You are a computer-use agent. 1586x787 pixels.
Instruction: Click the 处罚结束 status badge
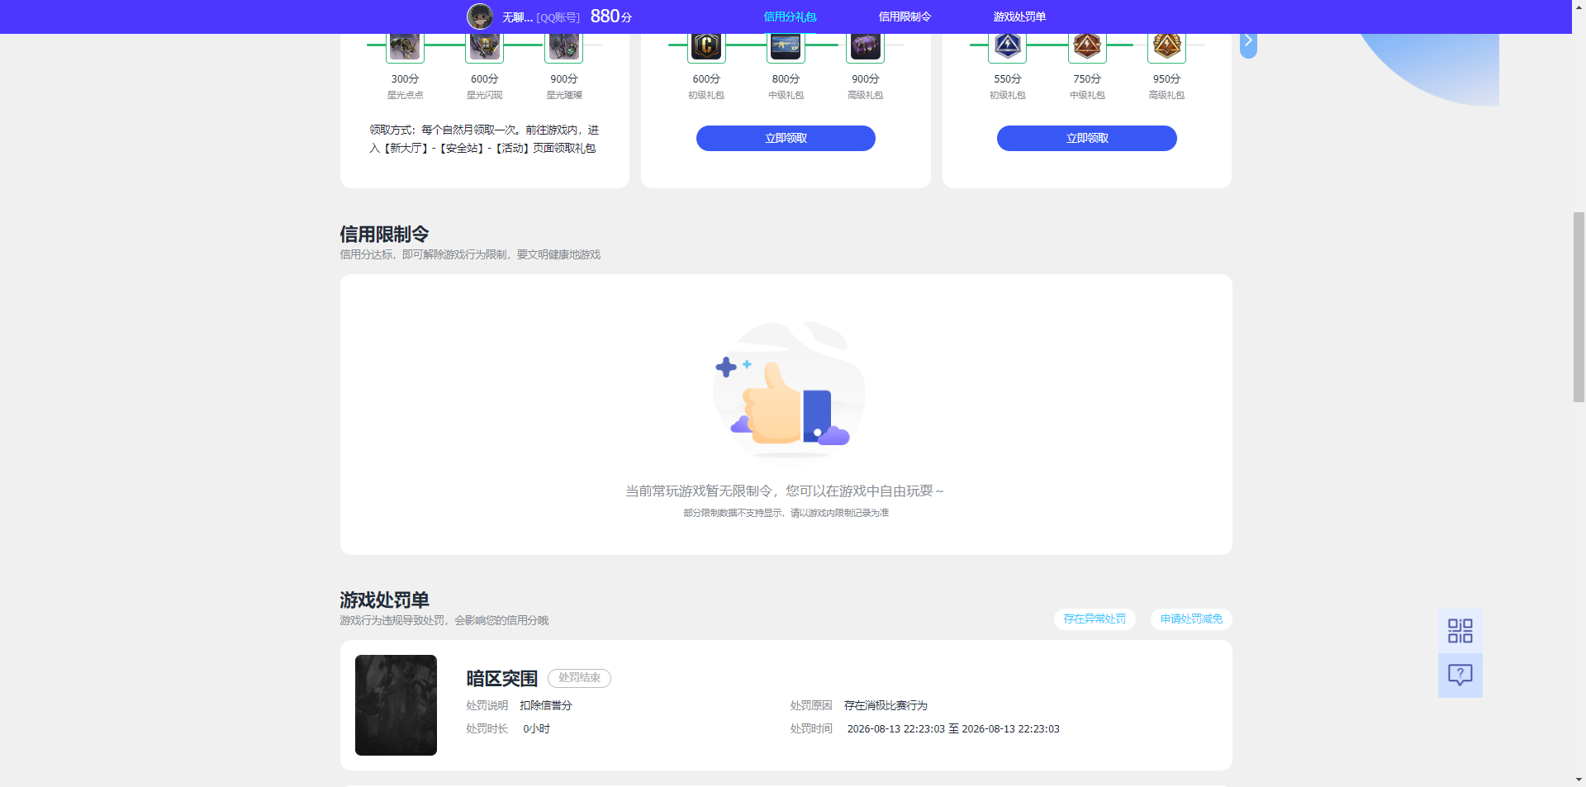pos(579,678)
